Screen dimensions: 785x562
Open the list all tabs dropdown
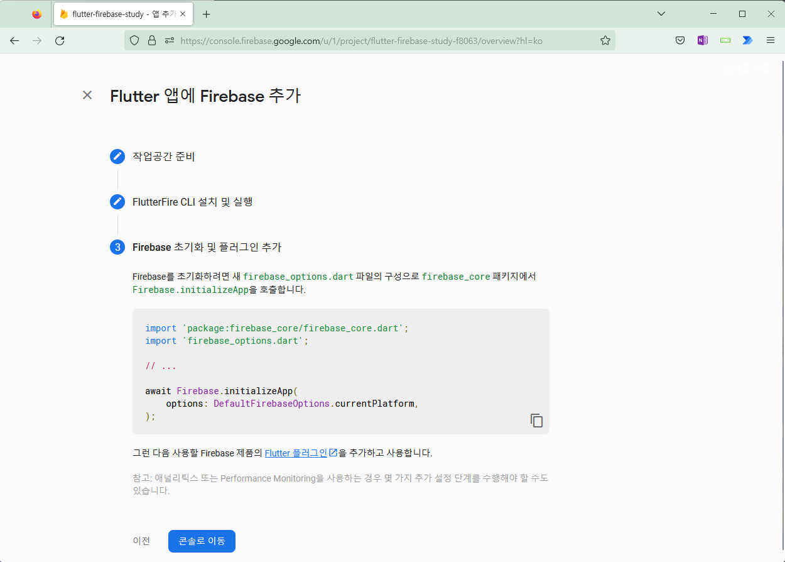click(661, 14)
